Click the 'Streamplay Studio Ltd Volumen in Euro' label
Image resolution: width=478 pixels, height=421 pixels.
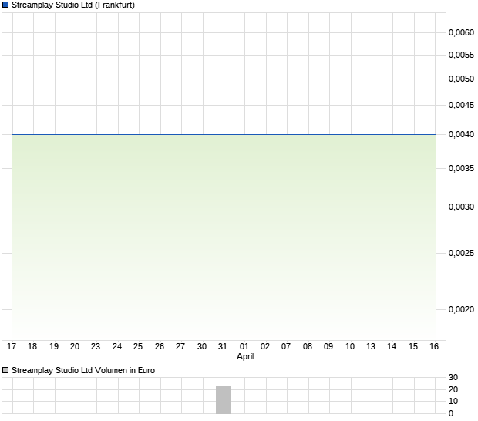83,370
